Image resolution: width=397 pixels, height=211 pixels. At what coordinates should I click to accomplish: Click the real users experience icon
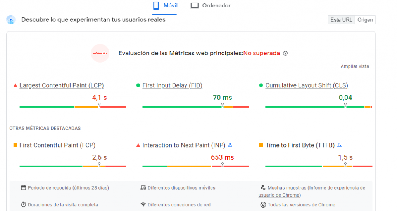[11, 20]
